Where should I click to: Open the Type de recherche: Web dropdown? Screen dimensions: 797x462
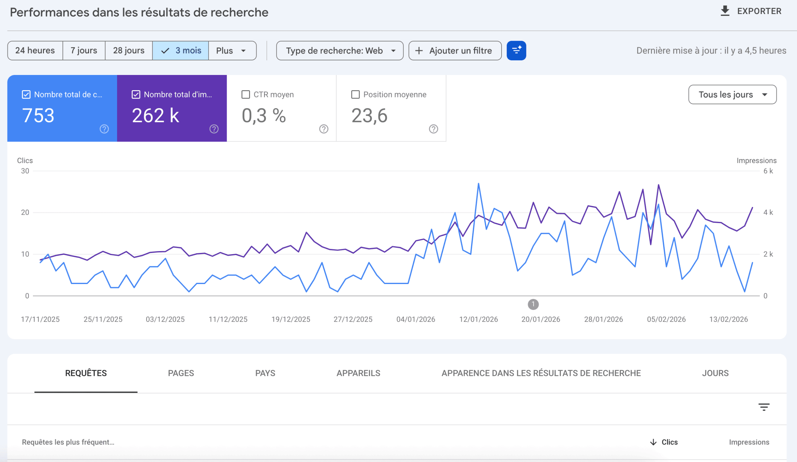pyautogui.click(x=339, y=50)
